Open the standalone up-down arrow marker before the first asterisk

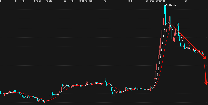[x=16, y=1]
